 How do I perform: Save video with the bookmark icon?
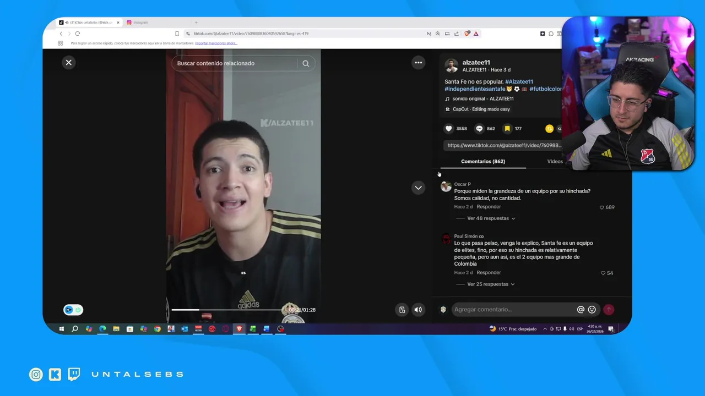(x=507, y=129)
